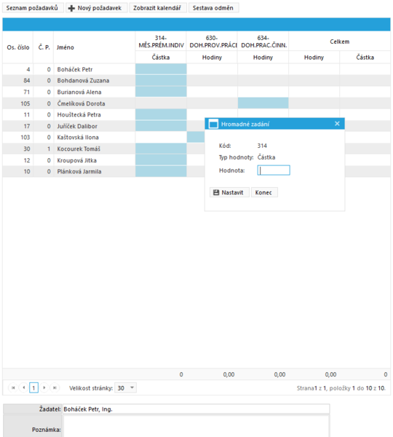Go to next page arrow
393x437 pixels.
(44, 387)
